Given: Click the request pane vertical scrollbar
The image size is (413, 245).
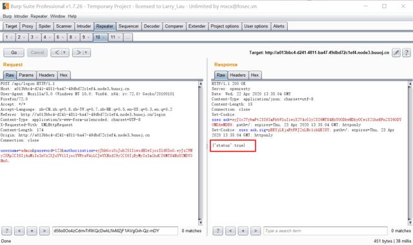Looking at the screenshot, I should (x=200, y=153).
